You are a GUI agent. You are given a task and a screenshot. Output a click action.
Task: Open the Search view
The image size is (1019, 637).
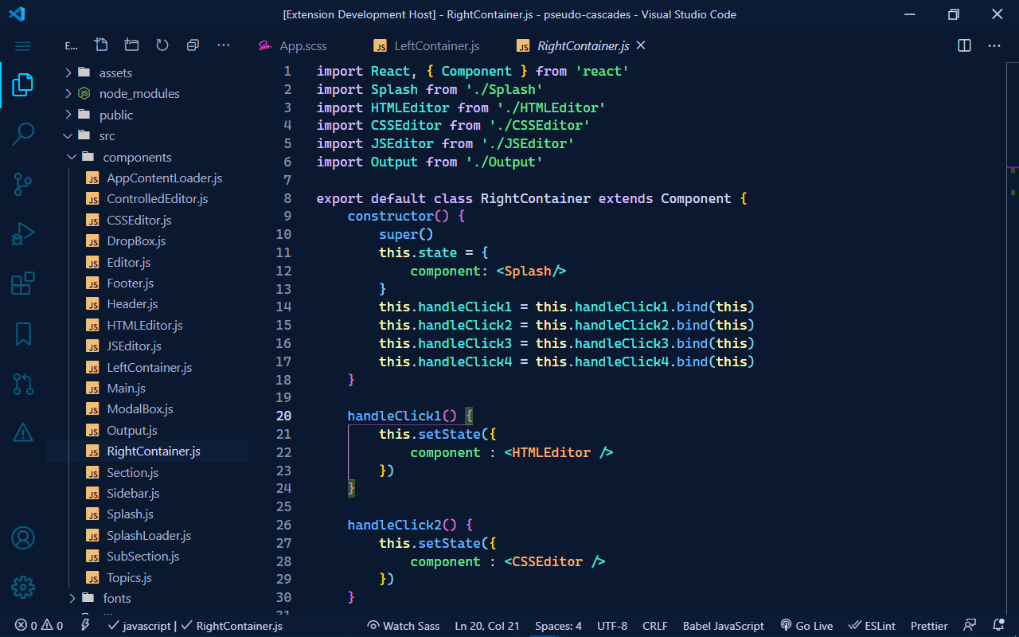(23, 135)
